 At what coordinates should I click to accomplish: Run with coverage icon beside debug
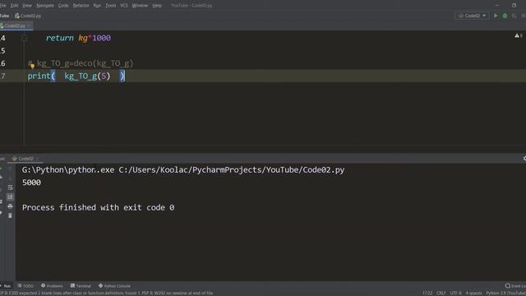514,16
